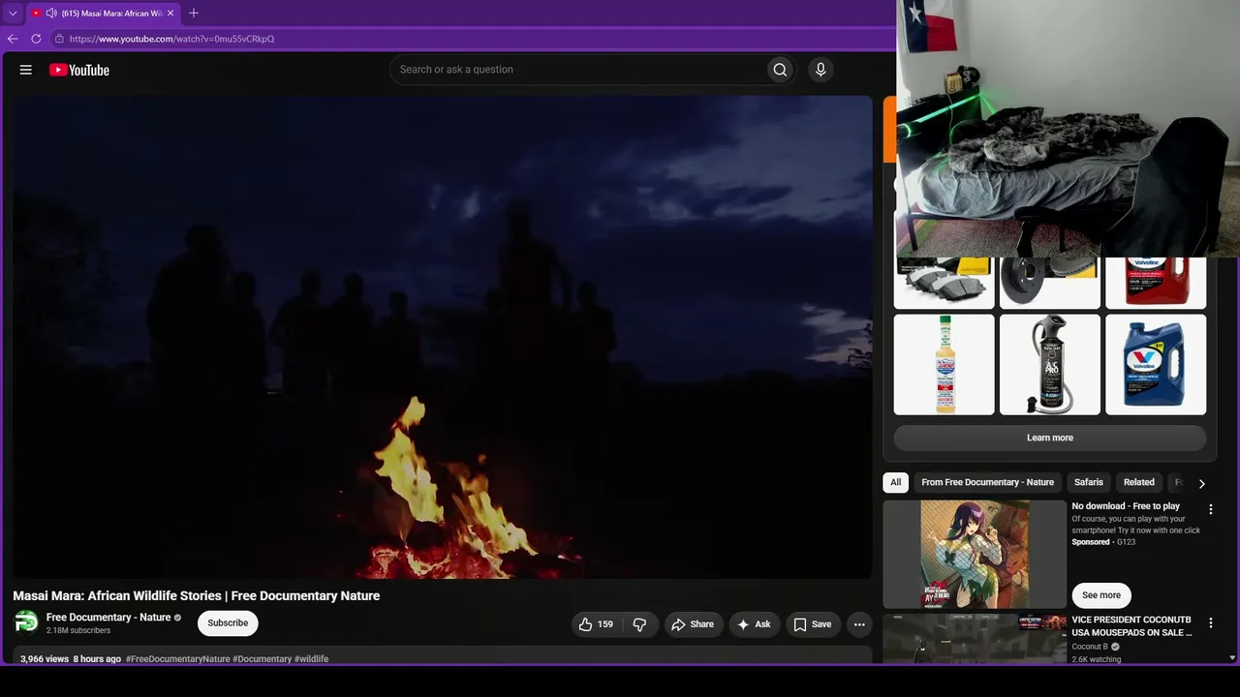Follow the #Documentary hashtag
The height and width of the screenshot is (697, 1240).
(263, 659)
